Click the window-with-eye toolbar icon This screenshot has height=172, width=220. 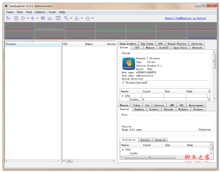43,18
